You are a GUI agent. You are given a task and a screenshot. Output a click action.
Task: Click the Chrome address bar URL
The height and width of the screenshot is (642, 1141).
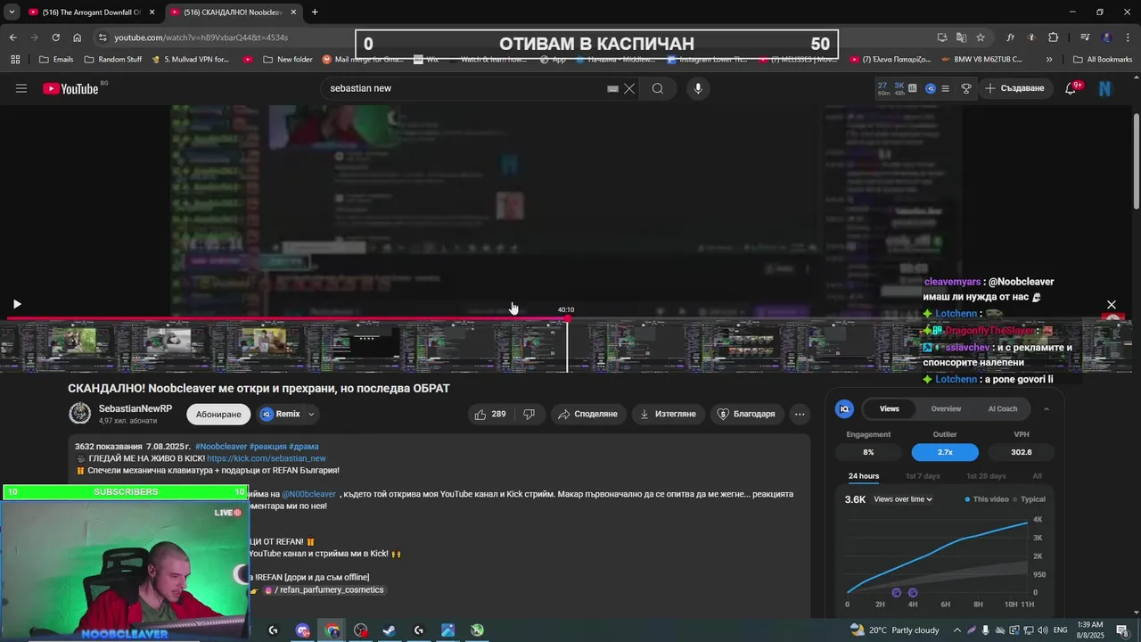tap(201, 37)
